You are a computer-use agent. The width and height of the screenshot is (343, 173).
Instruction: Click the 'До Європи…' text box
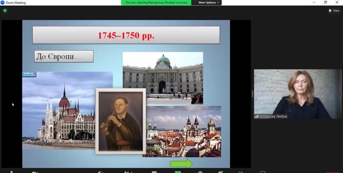(x=64, y=57)
